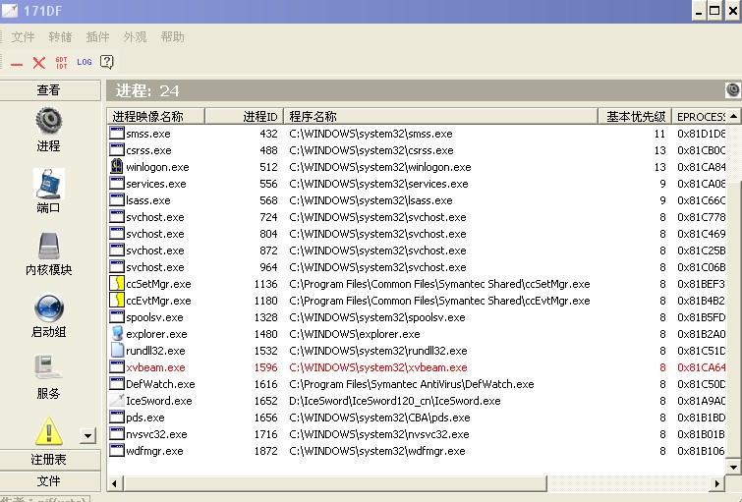This screenshot has height=502, width=742.
Task: Click the path D:\IceSword\IceSword120_cn\IceSword.exe
Action: [x=395, y=400]
